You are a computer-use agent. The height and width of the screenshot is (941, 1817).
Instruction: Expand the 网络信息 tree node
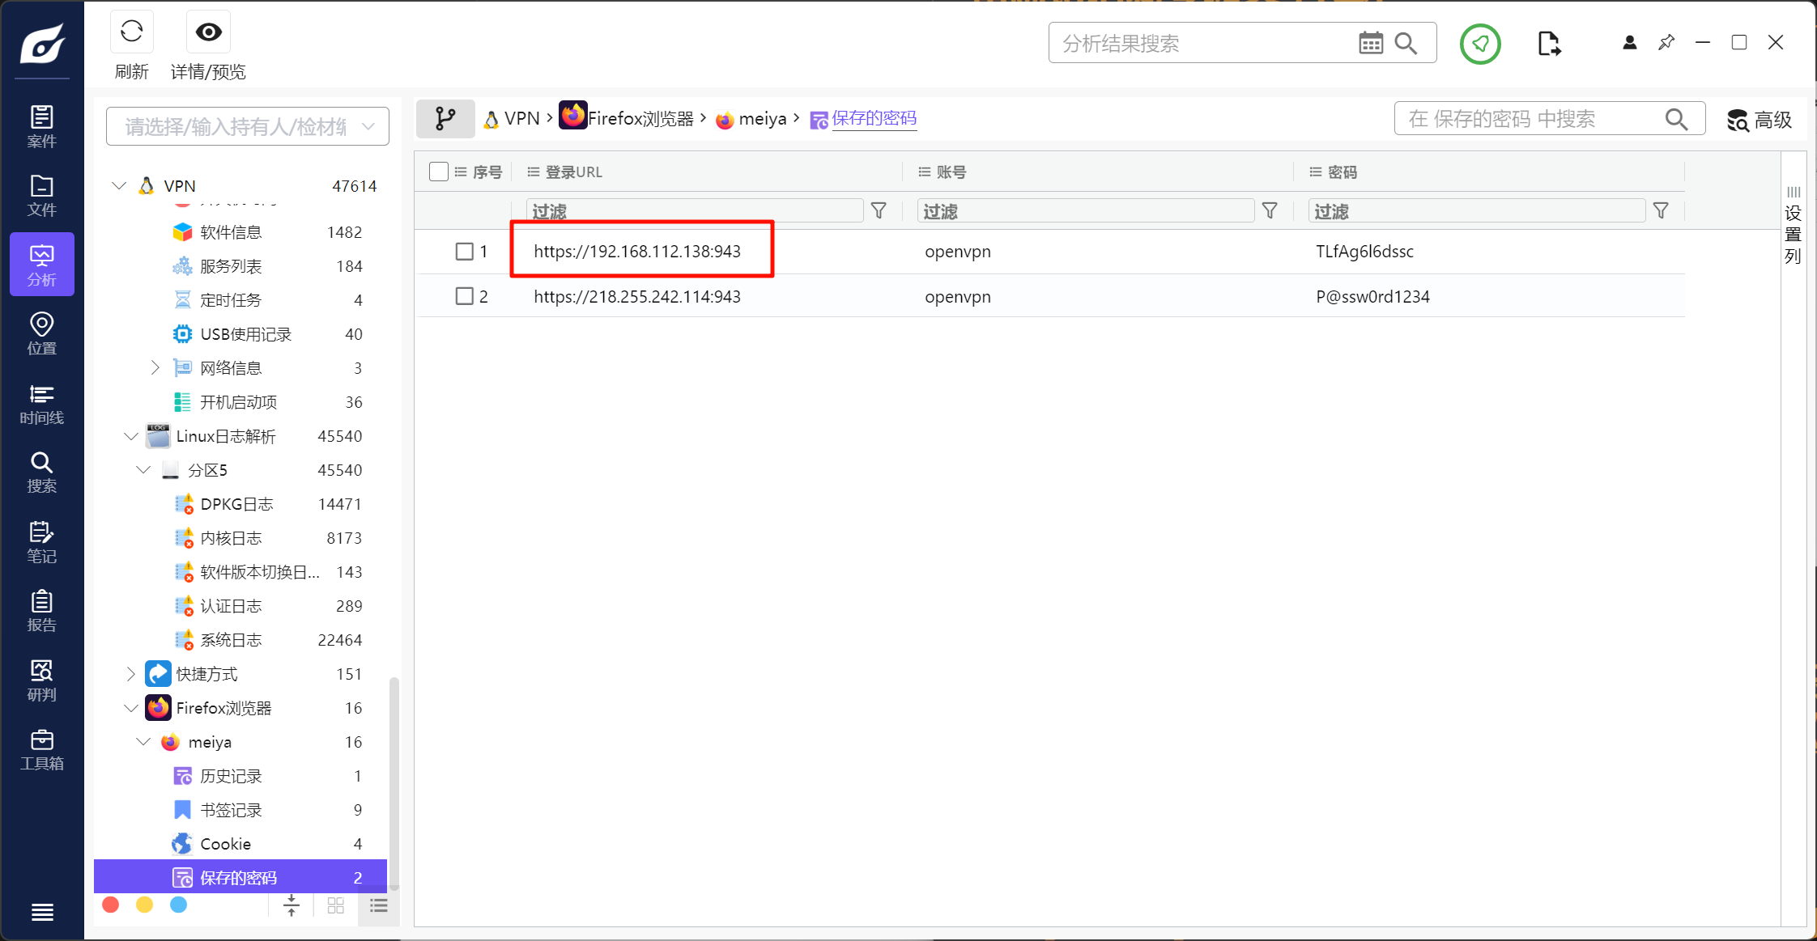click(x=155, y=368)
